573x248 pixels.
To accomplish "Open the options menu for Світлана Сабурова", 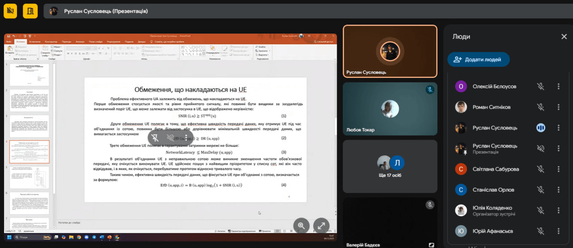I will click(x=558, y=169).
